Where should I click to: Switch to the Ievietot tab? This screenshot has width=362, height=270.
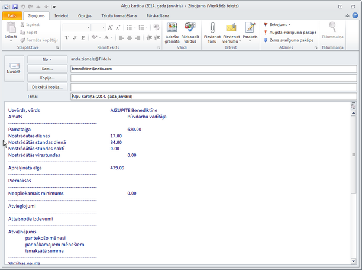tap(62, 16)
